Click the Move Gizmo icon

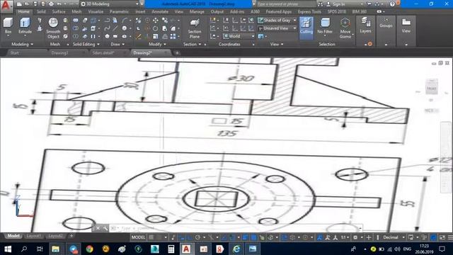(345, 28)
